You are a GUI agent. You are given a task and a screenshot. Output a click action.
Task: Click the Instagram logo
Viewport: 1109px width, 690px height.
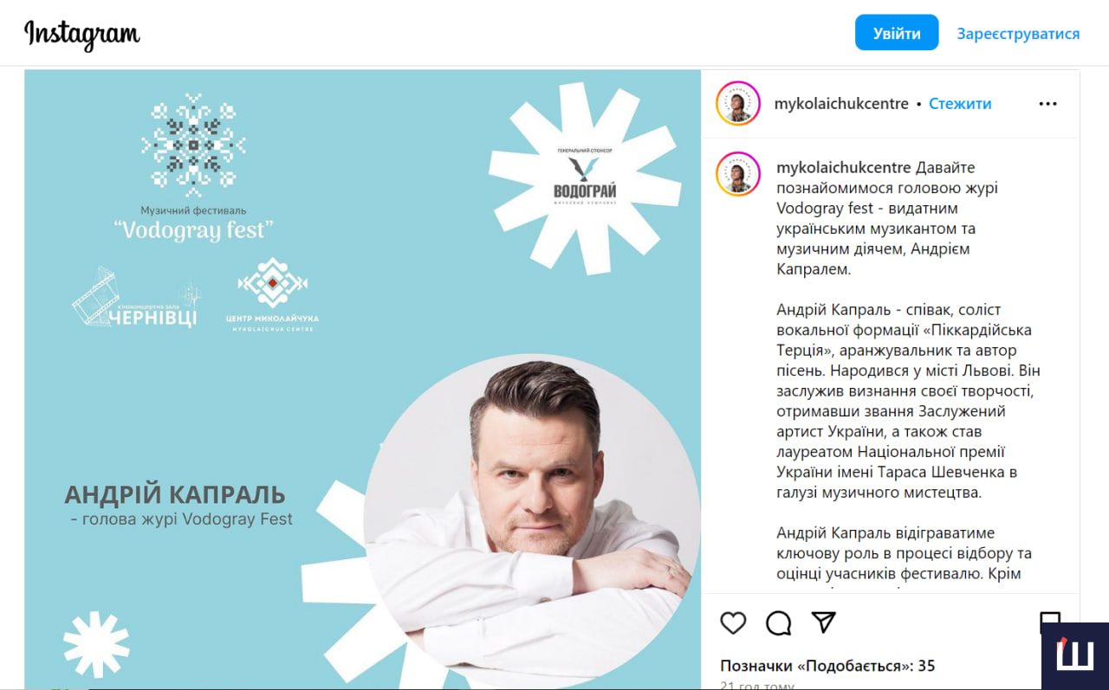tap(82, 35)
